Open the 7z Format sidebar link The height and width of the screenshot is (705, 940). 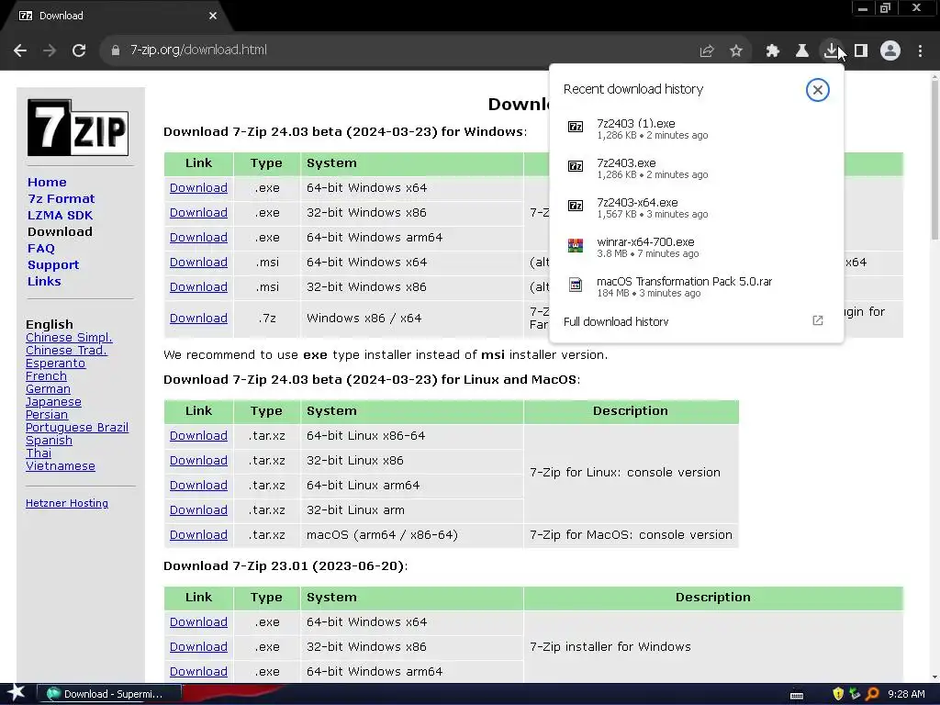click(x=62, y=198)
